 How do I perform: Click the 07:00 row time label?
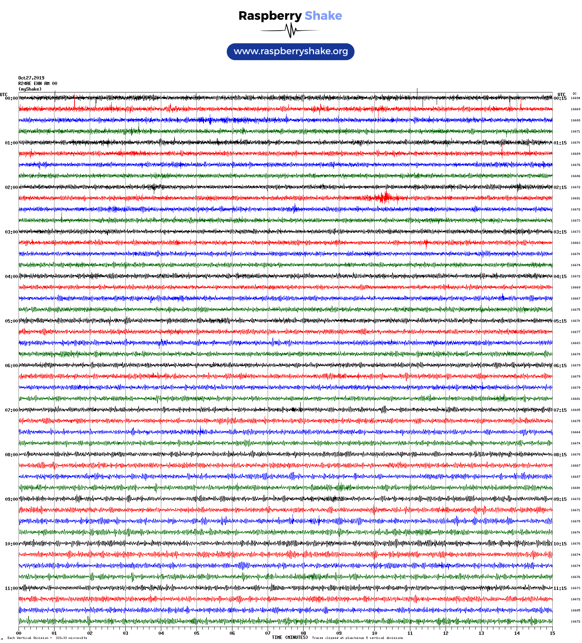11,410
